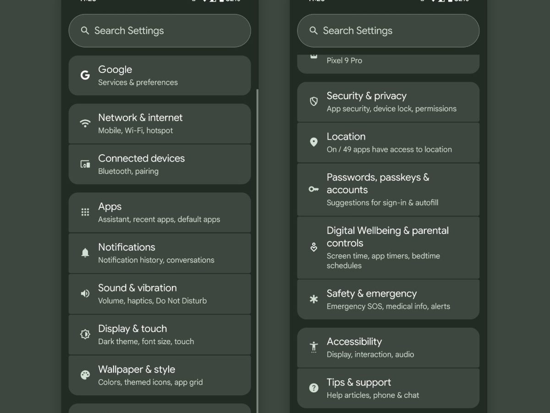Screen dimensions: 550x413
Task: Tap the Sound & vibration speaker icon
Action: 85,294
